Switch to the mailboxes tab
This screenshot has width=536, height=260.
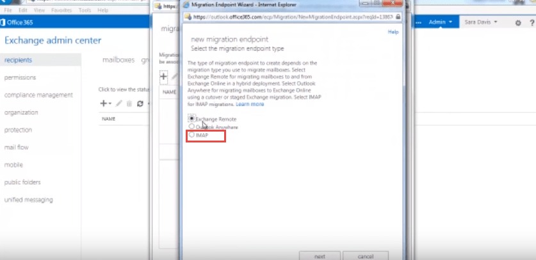click(118, 60)
